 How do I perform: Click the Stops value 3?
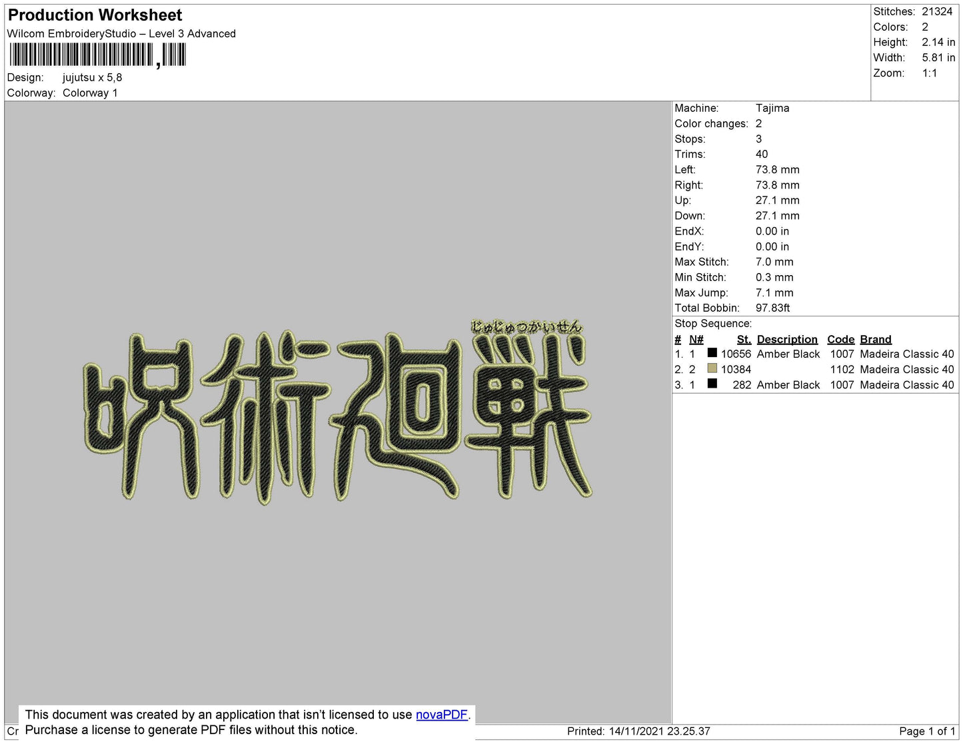click(758, 139)
